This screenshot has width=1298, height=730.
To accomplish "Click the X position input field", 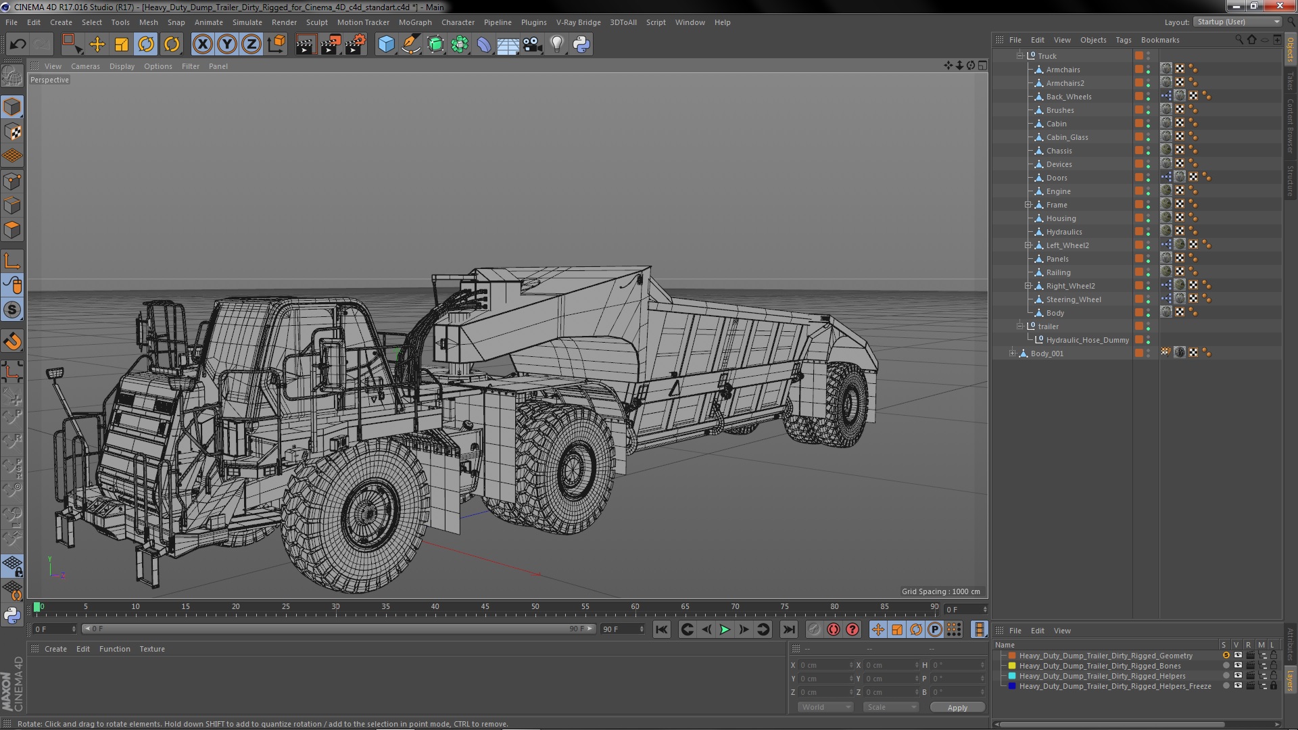I will [x=826, y=666].
